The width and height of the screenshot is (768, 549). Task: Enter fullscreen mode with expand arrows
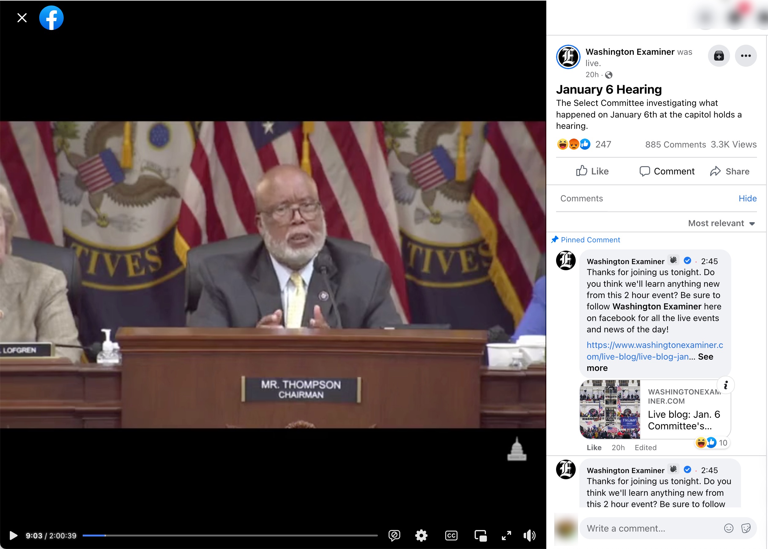tap(506, 536)
